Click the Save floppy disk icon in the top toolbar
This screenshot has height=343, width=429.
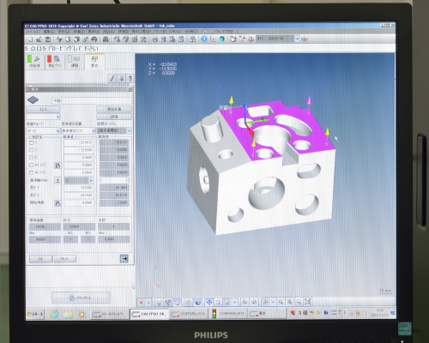pyautogui.click(x=48, y=39)
